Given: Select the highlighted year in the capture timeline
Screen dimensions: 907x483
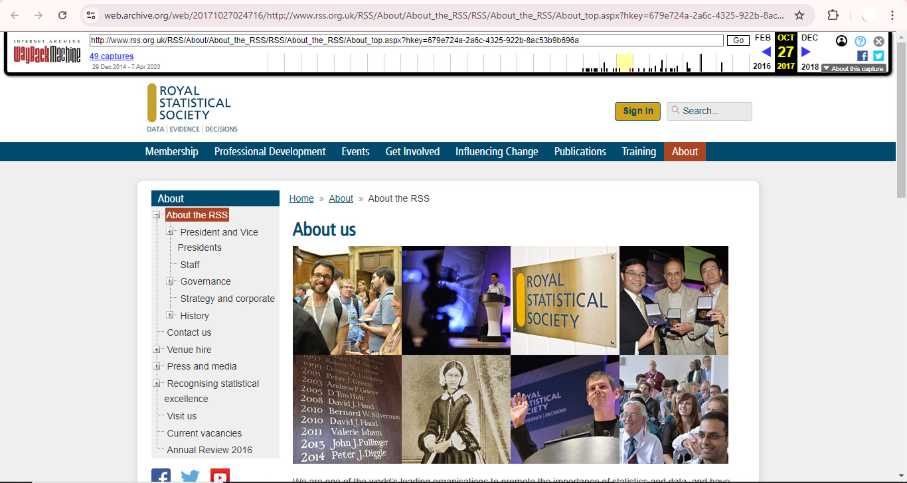Looking at the screenshot, I should [624, 62].
